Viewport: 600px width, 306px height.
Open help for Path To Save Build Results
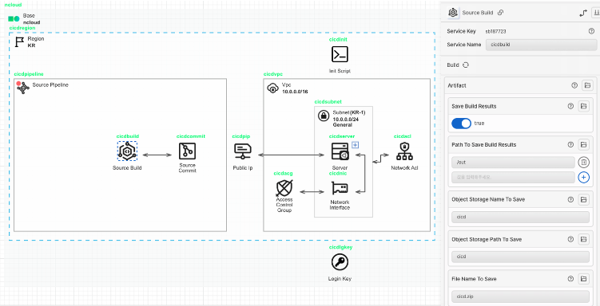[570, 144]
